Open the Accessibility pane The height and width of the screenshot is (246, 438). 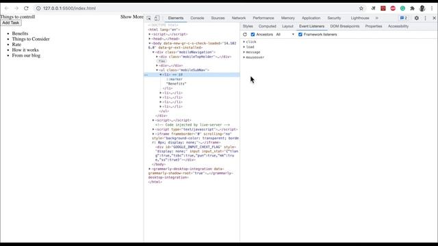click(398, 26)
